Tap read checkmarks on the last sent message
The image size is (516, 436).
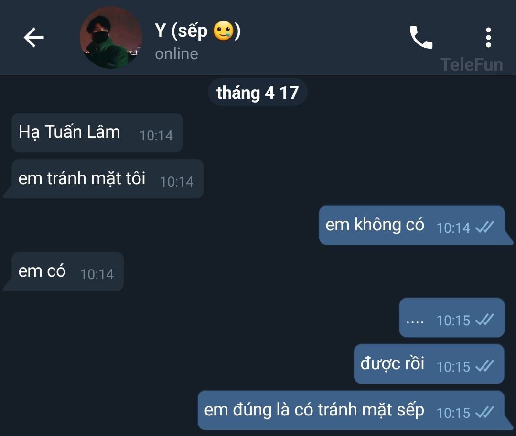pyautogui.click(x=485, y=412)
